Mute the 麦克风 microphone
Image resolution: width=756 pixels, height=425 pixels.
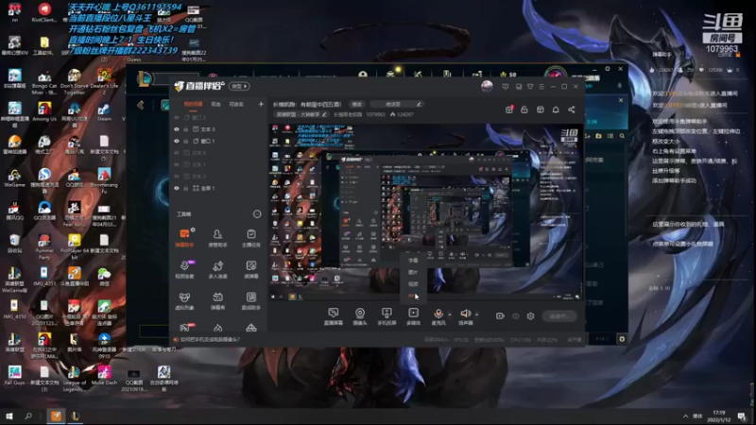click(438, 316)
